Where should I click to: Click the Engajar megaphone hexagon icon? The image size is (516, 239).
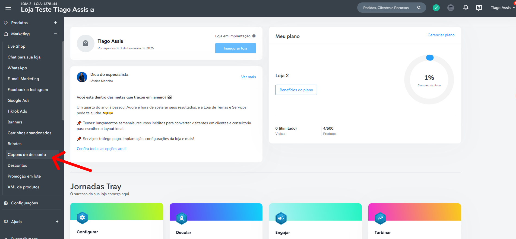pyautogui.click(x=281, y=218)
